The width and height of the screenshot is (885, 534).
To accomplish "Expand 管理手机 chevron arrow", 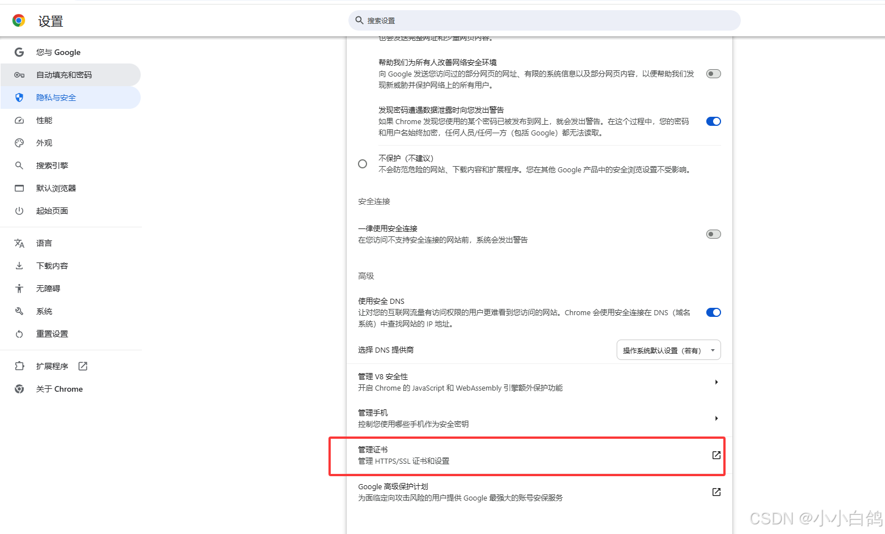I will click(717, 418).
